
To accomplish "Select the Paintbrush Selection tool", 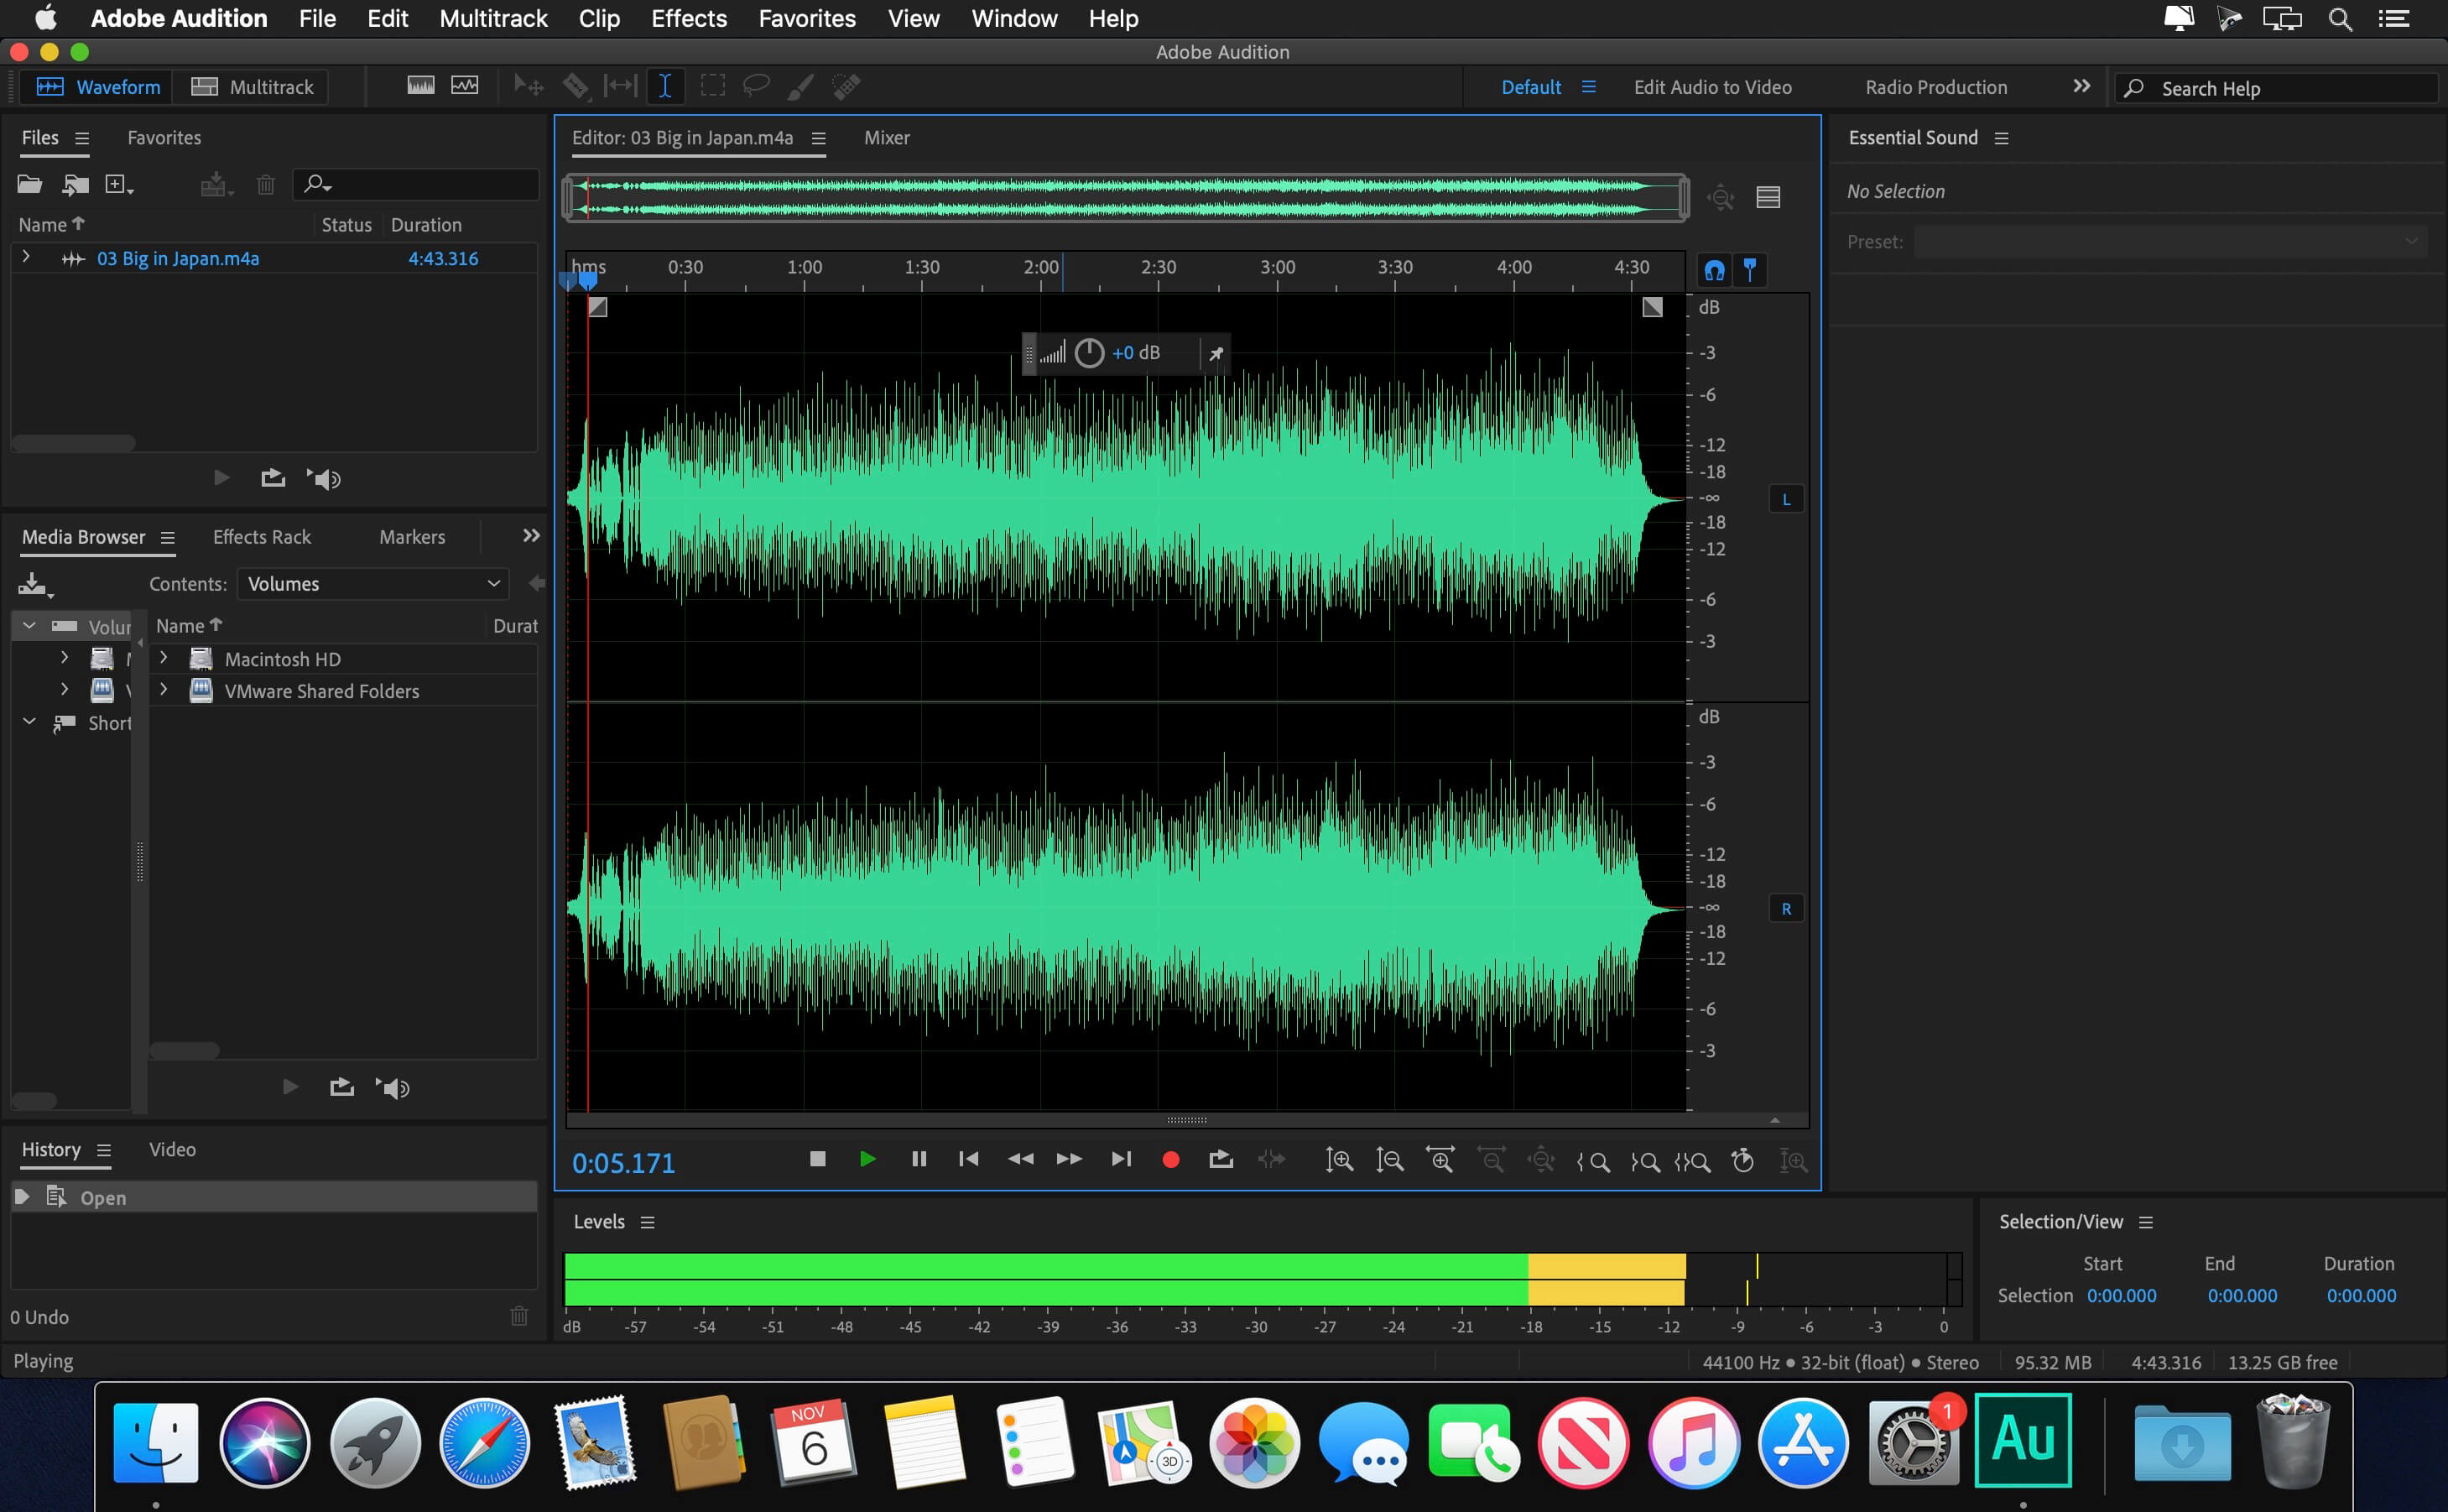I will [x=800, y=87].
